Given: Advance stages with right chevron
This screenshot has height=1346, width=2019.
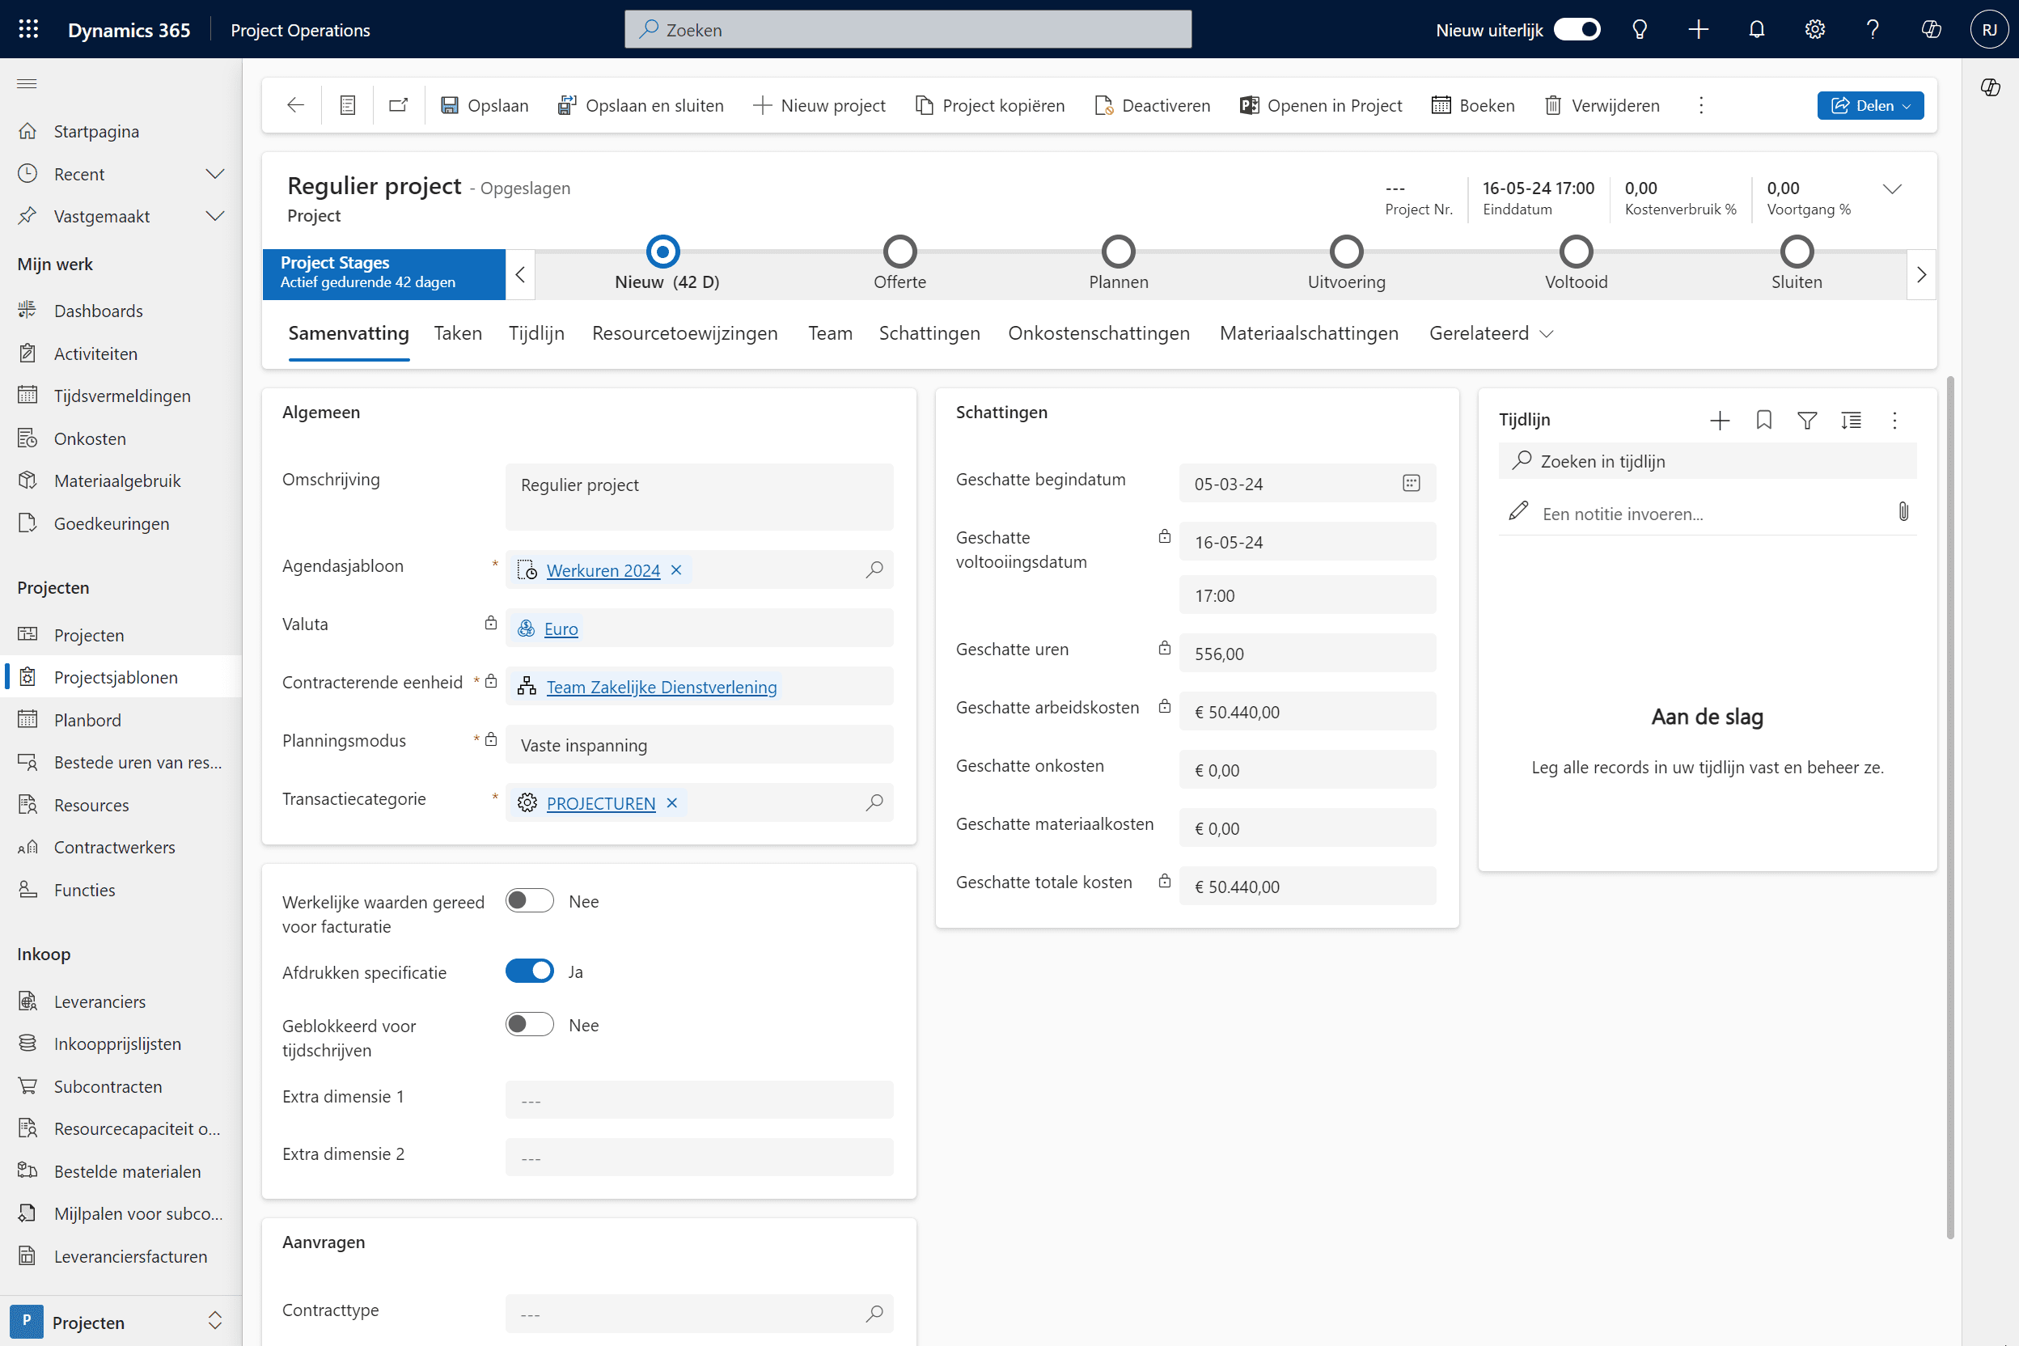Looking at the screenshot, I should 1921,275.
